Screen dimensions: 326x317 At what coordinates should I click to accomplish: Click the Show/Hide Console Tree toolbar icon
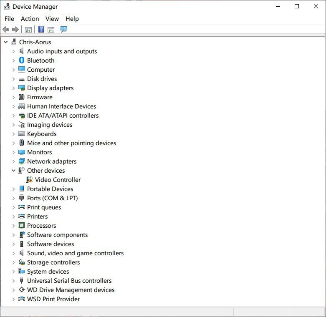pos(28,30)
